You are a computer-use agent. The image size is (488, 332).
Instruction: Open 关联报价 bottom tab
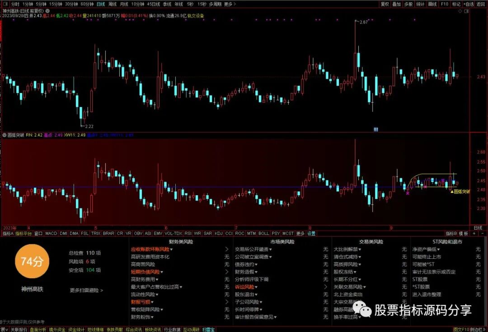(x=19, y=329)
